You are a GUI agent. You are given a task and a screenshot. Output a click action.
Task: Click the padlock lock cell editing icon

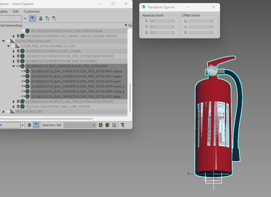[x=41, y=18]
